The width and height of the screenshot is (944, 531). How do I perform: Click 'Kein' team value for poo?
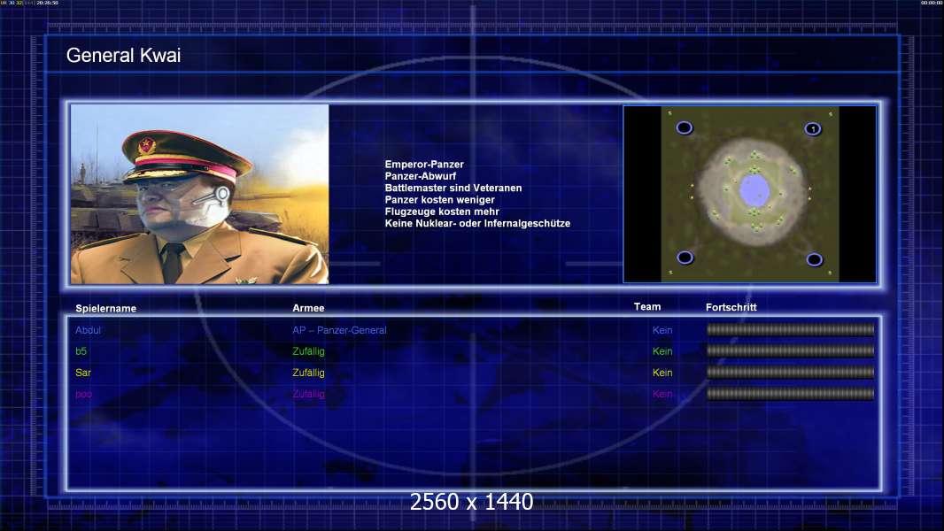click(662, 394)
